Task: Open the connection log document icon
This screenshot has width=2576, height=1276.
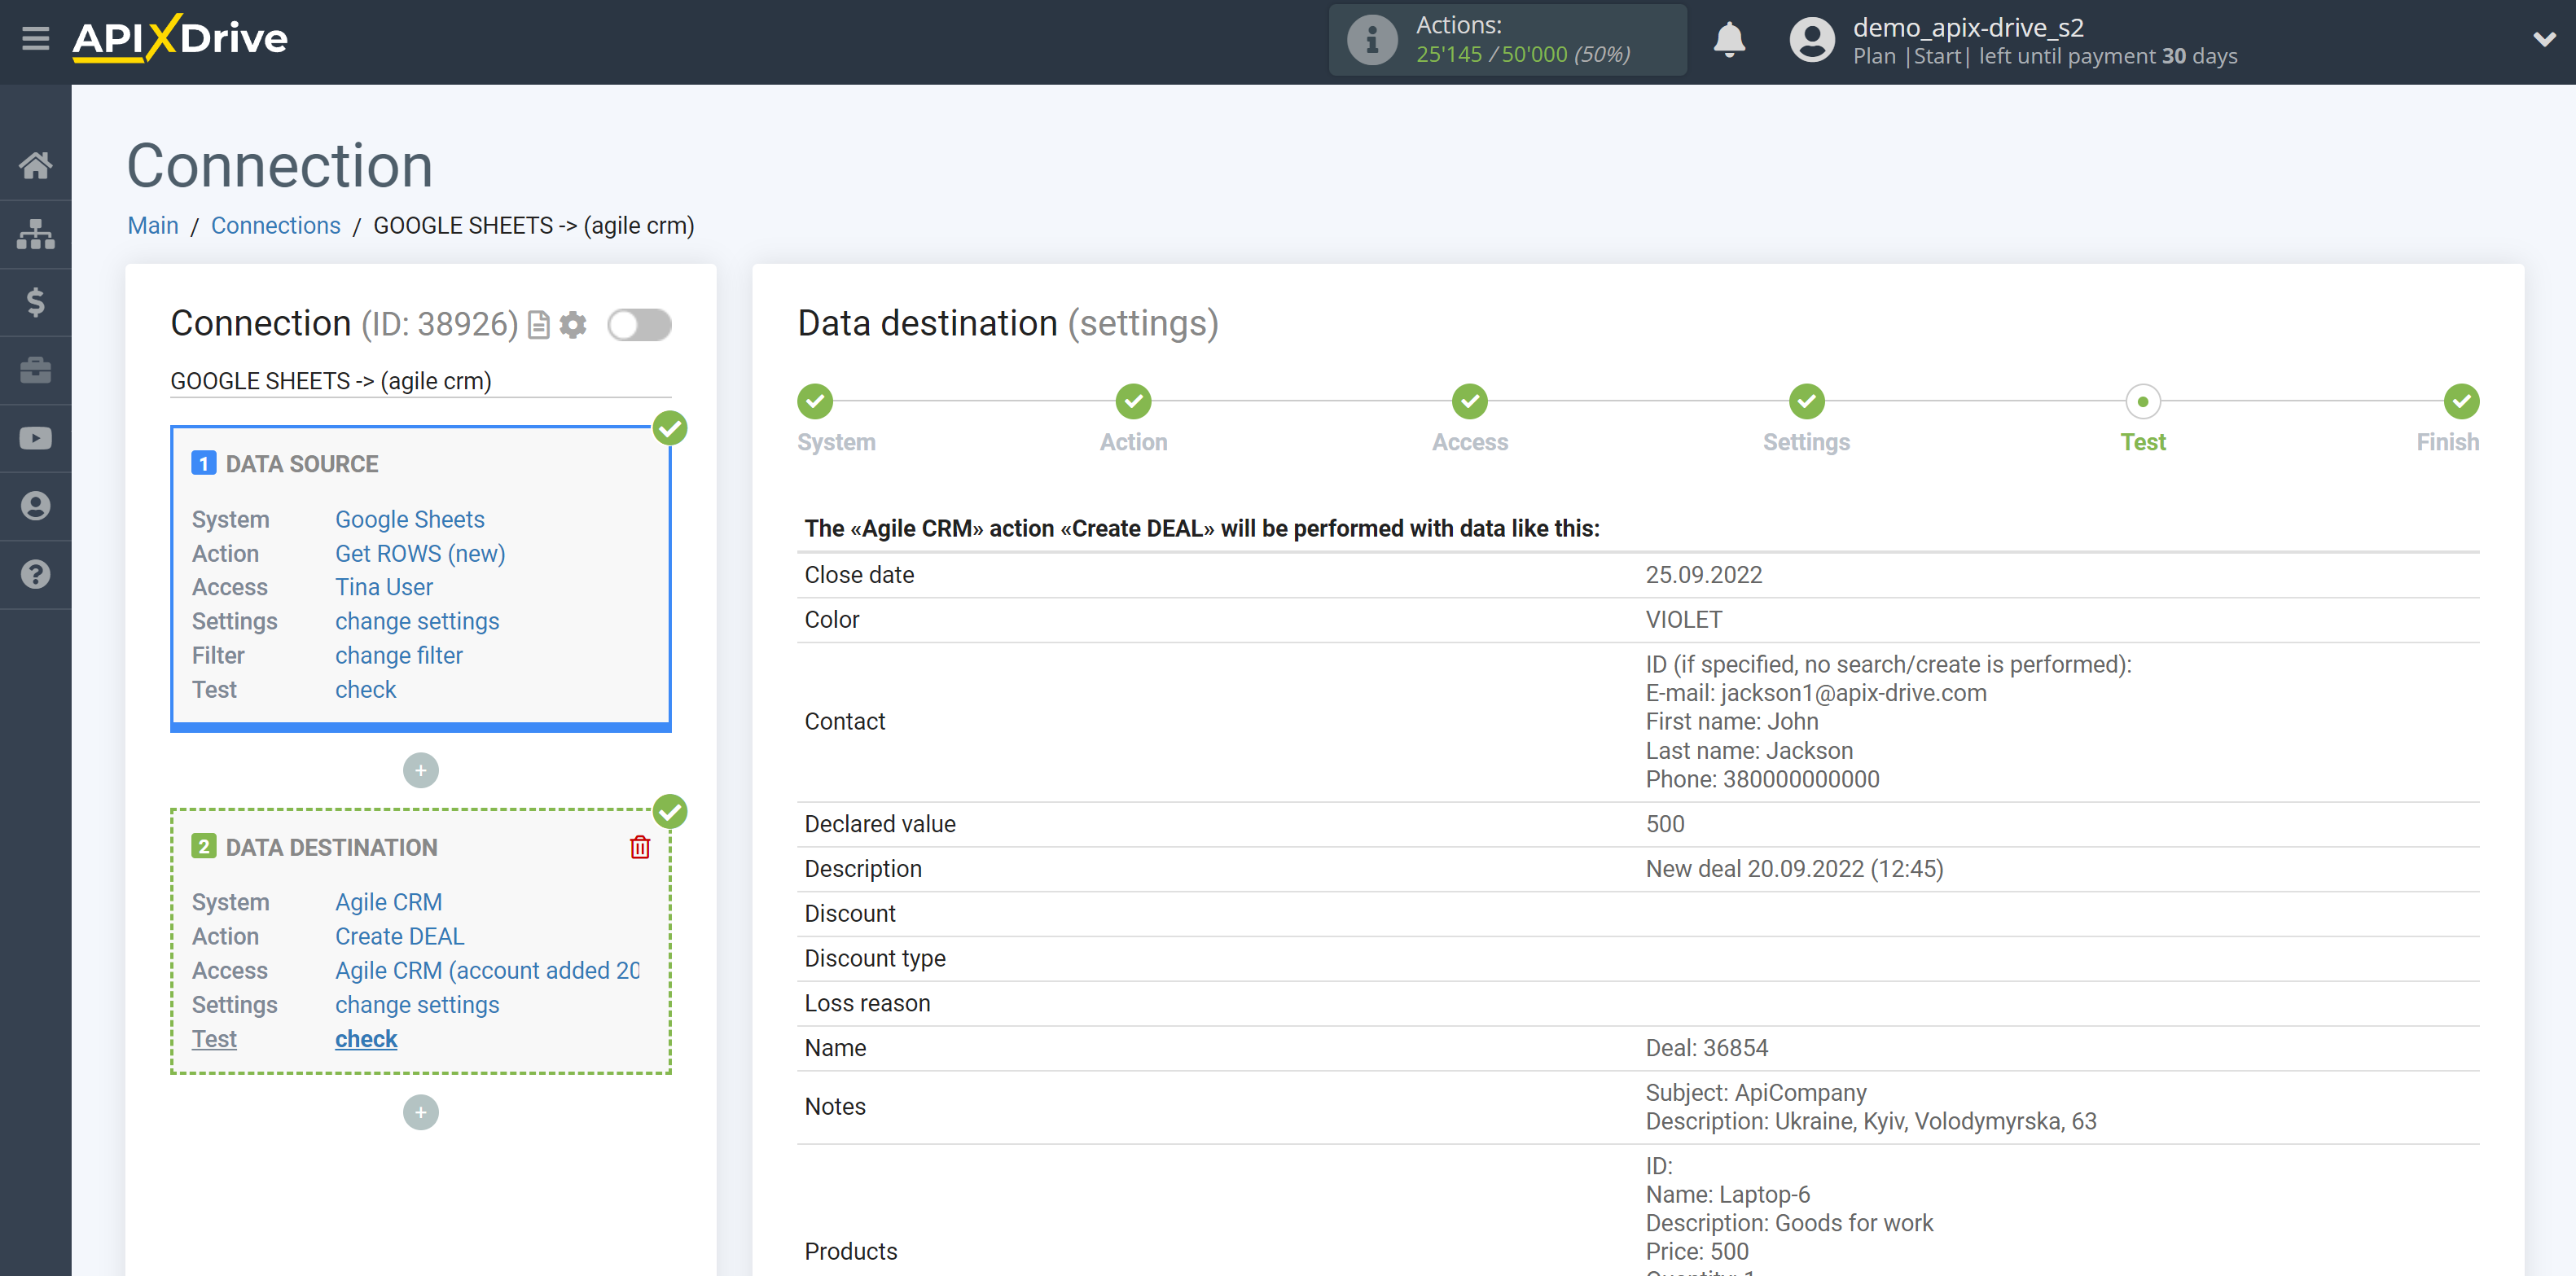Action: coord(538,325)
